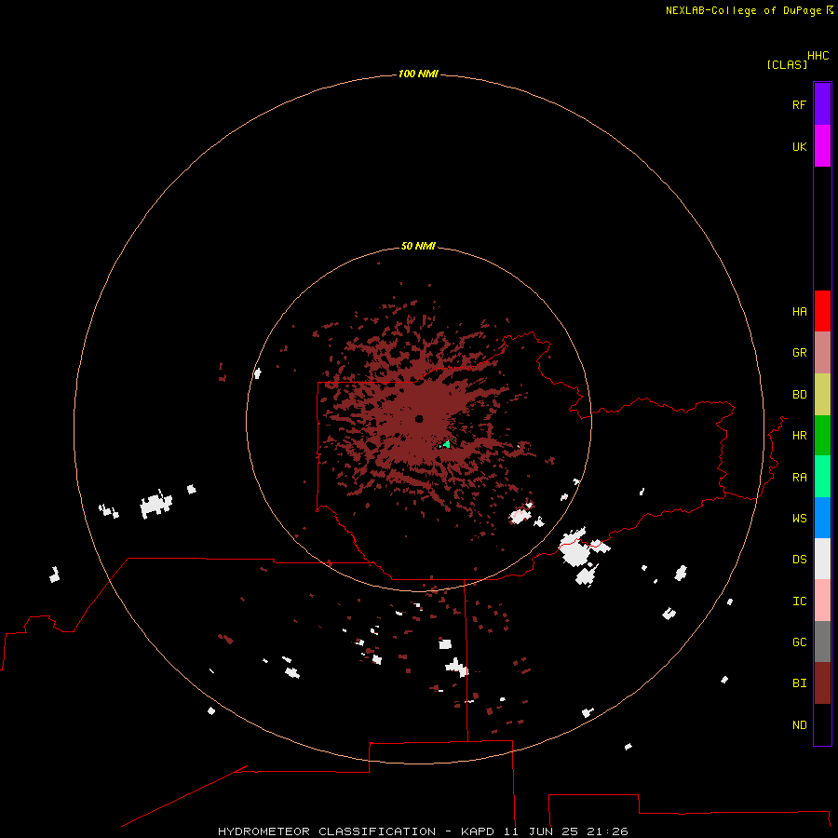Click the WS blue legend swatch
838x838 pixels.
pyautogui.click(x=822, y=518)
